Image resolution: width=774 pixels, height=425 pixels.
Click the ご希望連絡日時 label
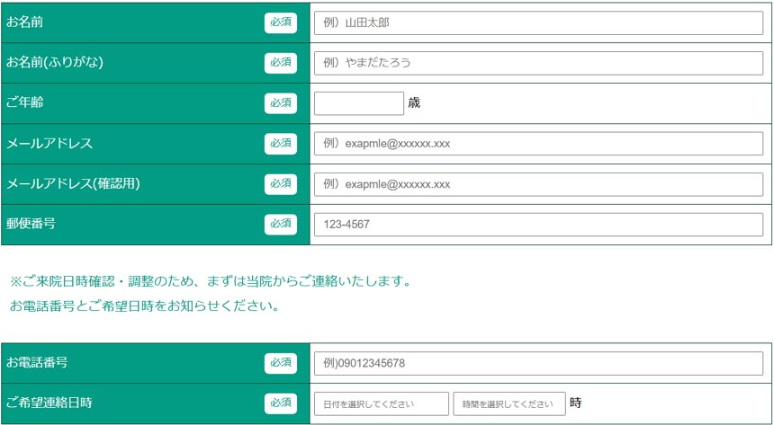coord(50,403)
